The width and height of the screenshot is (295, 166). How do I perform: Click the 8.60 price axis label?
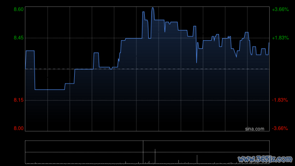coord(18,9)
